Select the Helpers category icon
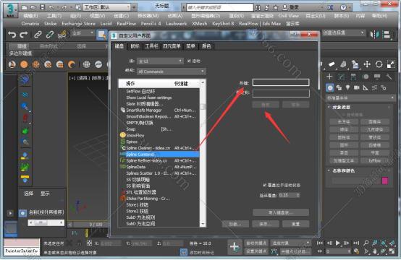 click(366, 88)
